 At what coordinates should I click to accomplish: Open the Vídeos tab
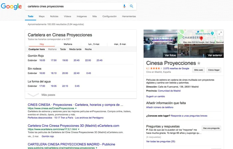click(x=68, y=16)
